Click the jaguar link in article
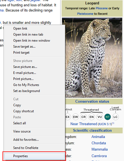This screenshot has width=124, height=161. pos(35,1)
